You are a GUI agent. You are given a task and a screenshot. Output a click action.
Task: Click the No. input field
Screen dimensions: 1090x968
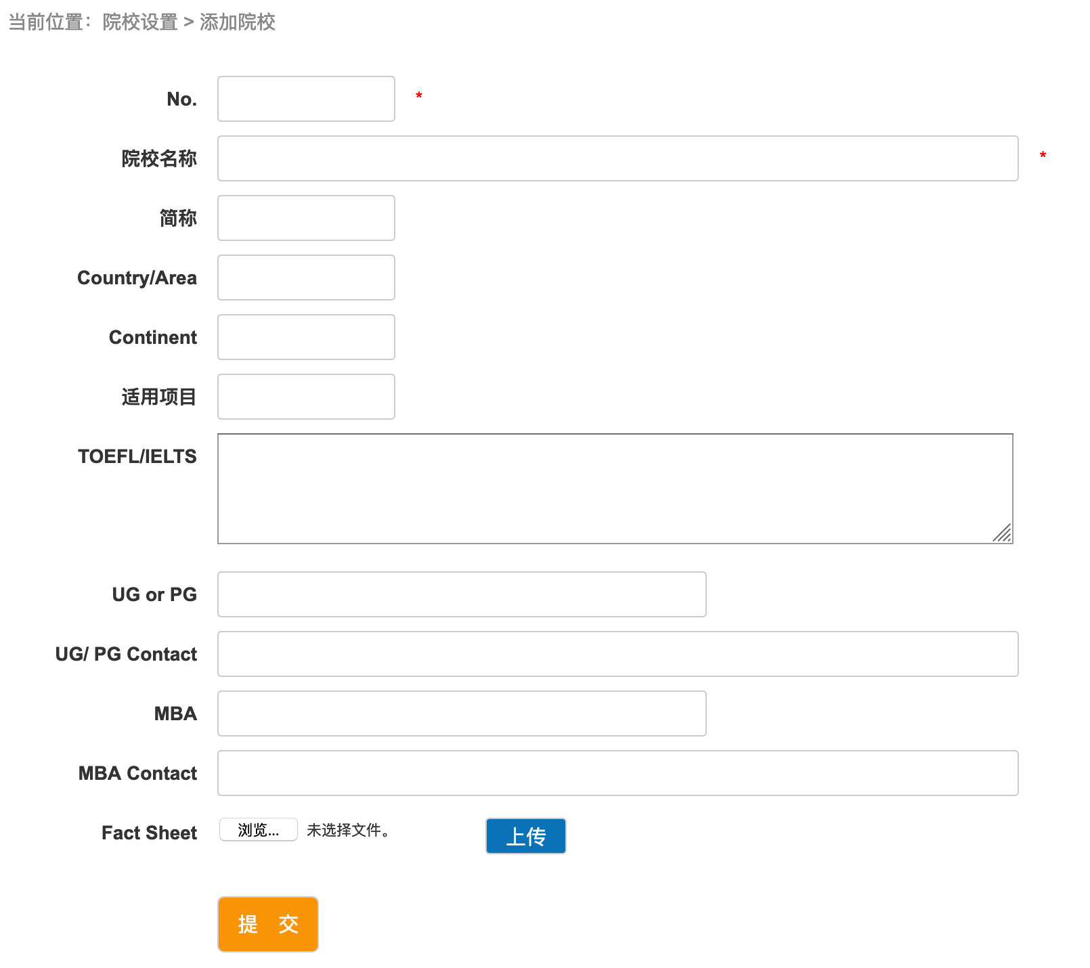306,99
